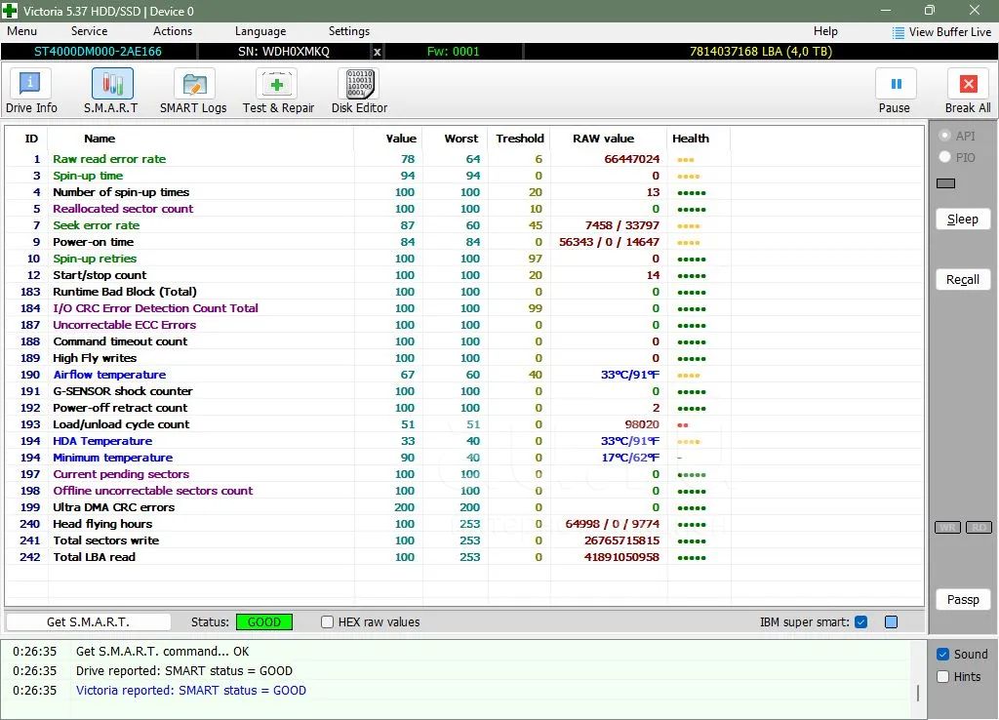Enable HEX raw values checkbox

pos(328,622)
